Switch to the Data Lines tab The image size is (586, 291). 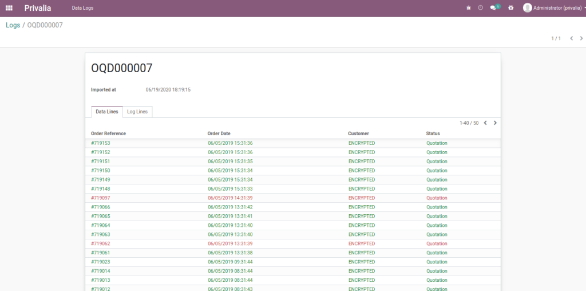107,112
